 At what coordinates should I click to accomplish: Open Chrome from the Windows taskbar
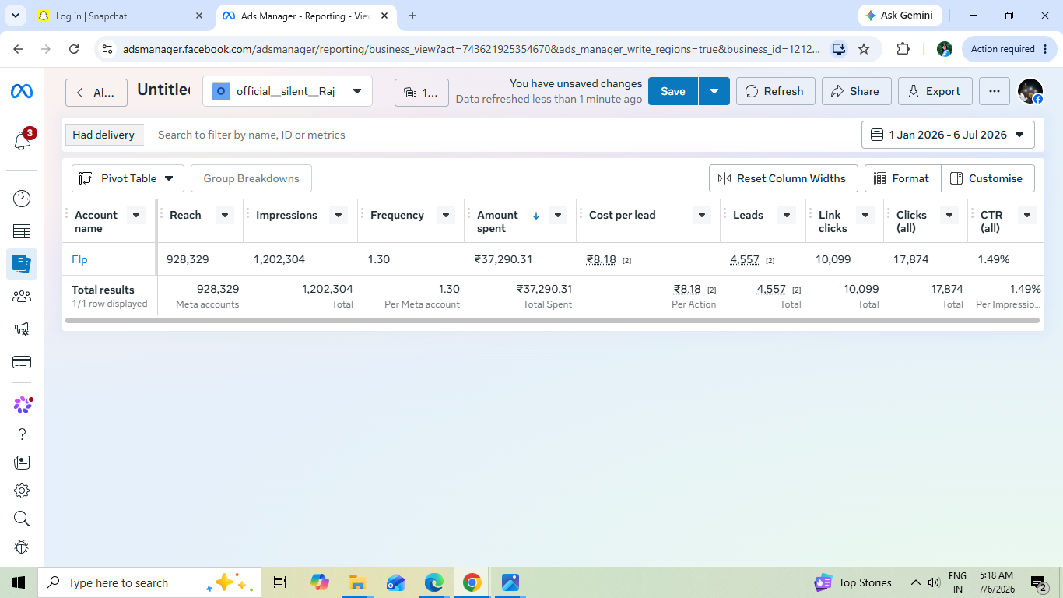tap(472, 582)
